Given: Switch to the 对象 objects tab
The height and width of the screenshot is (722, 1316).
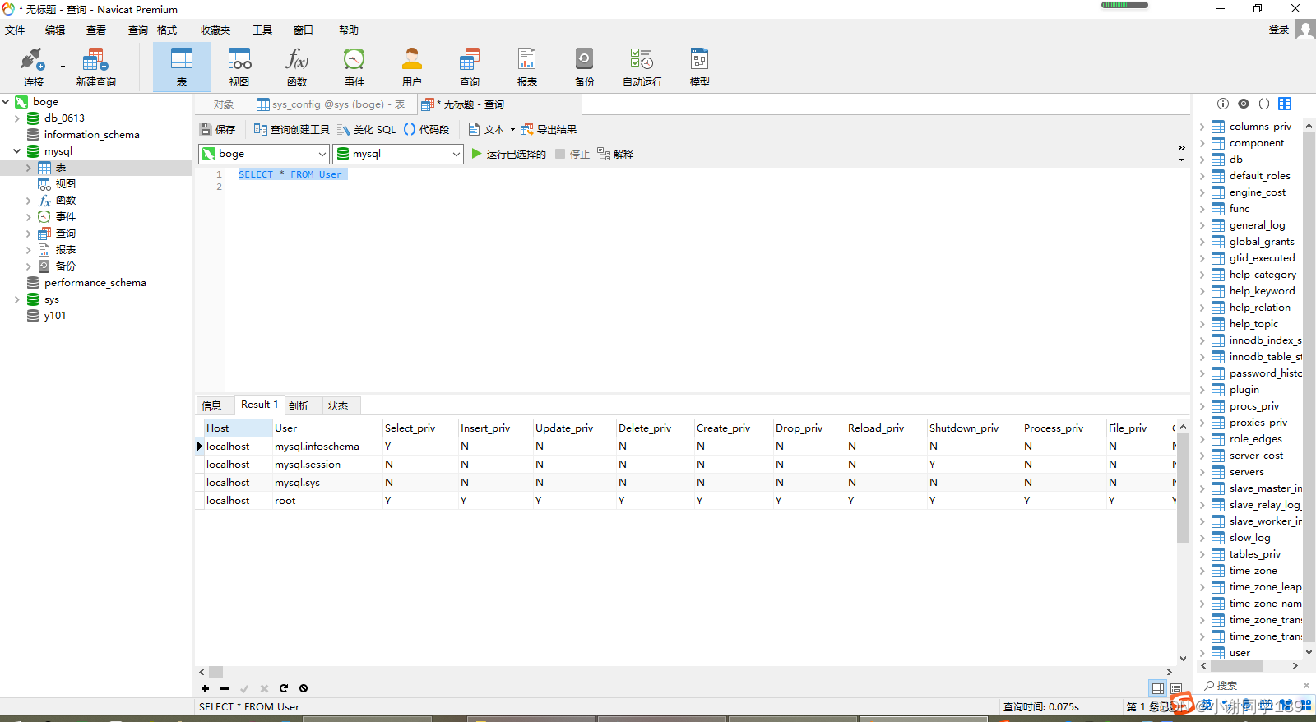Looking at the screenshot, I should [224, 104].
